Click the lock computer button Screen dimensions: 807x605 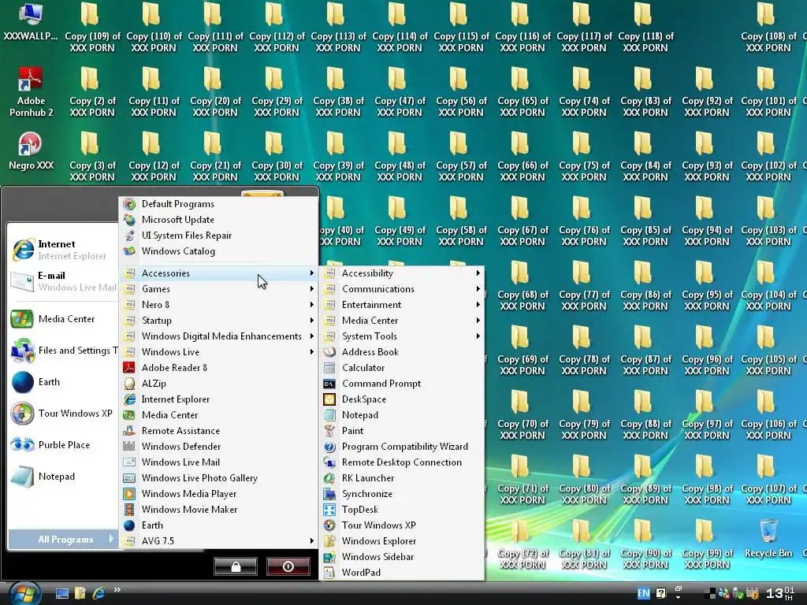[x=235, y=566]
